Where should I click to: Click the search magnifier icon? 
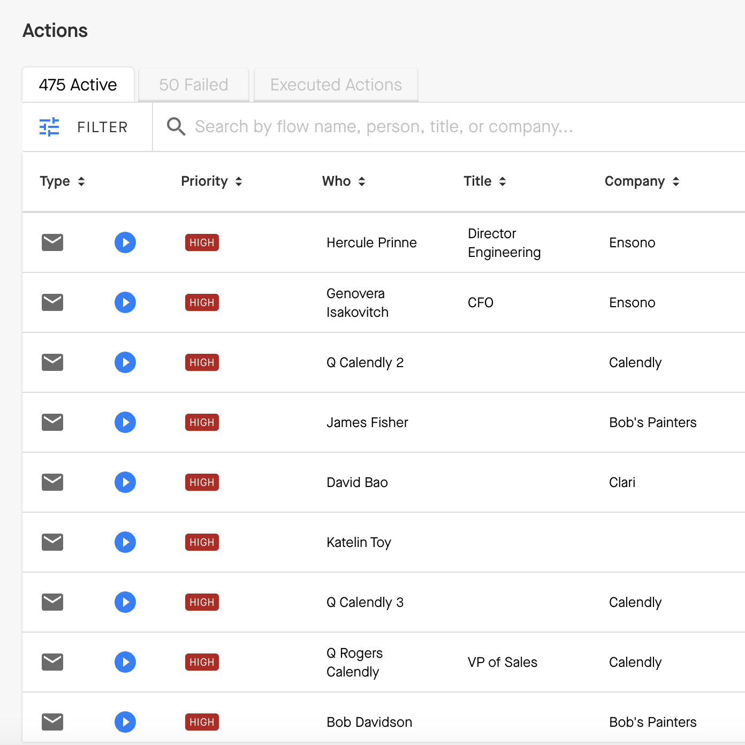176,127
